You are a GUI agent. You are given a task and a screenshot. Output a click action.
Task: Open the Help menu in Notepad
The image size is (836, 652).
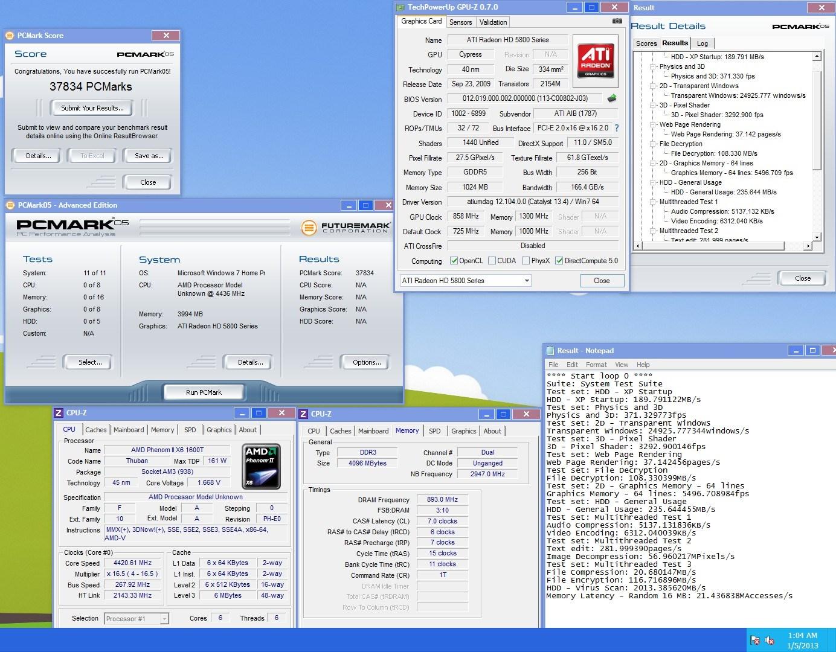[643, 365]
